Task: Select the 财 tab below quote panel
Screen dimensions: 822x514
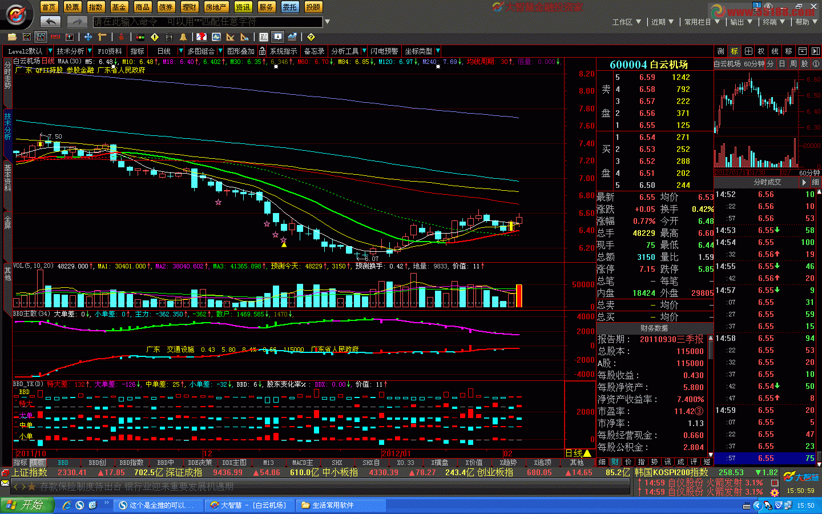Action: point(615,461)
